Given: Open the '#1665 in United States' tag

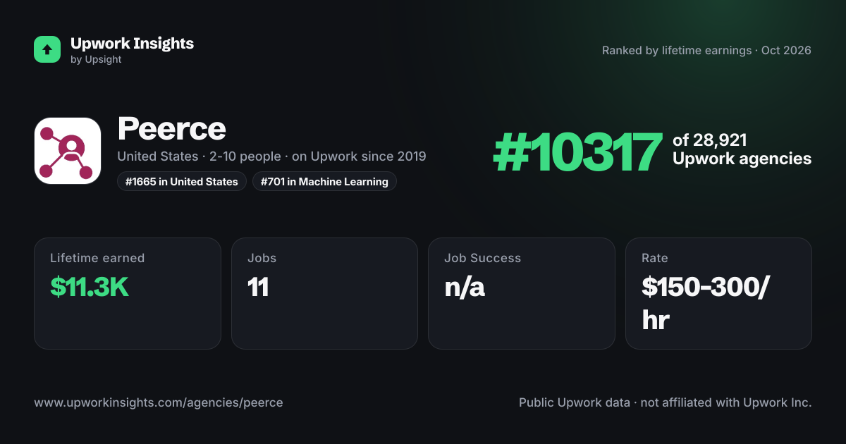Looking at the screenshot, I should (182, 182).
